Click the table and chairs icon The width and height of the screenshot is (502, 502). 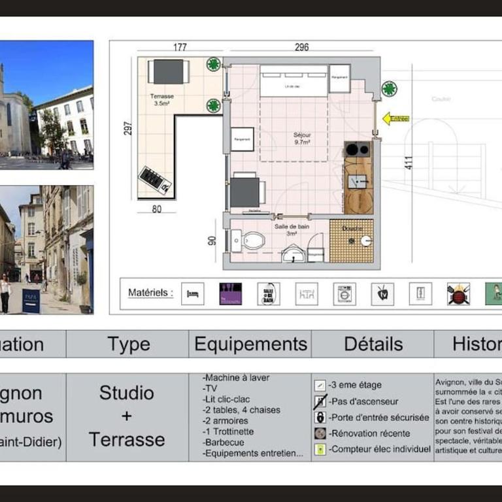click(x=307, y=293)
